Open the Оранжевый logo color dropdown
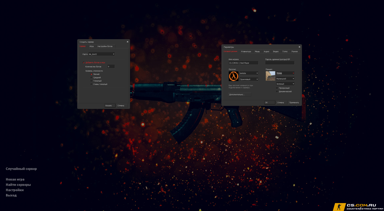Screen dimensions: 384x211 pyautogui.click(x=249, y=79)
